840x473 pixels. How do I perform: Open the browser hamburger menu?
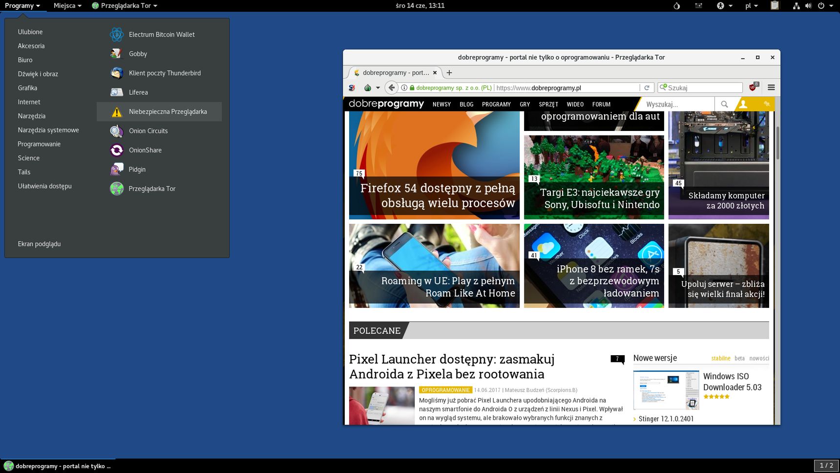pyautogui.click(x=771, y=87)
